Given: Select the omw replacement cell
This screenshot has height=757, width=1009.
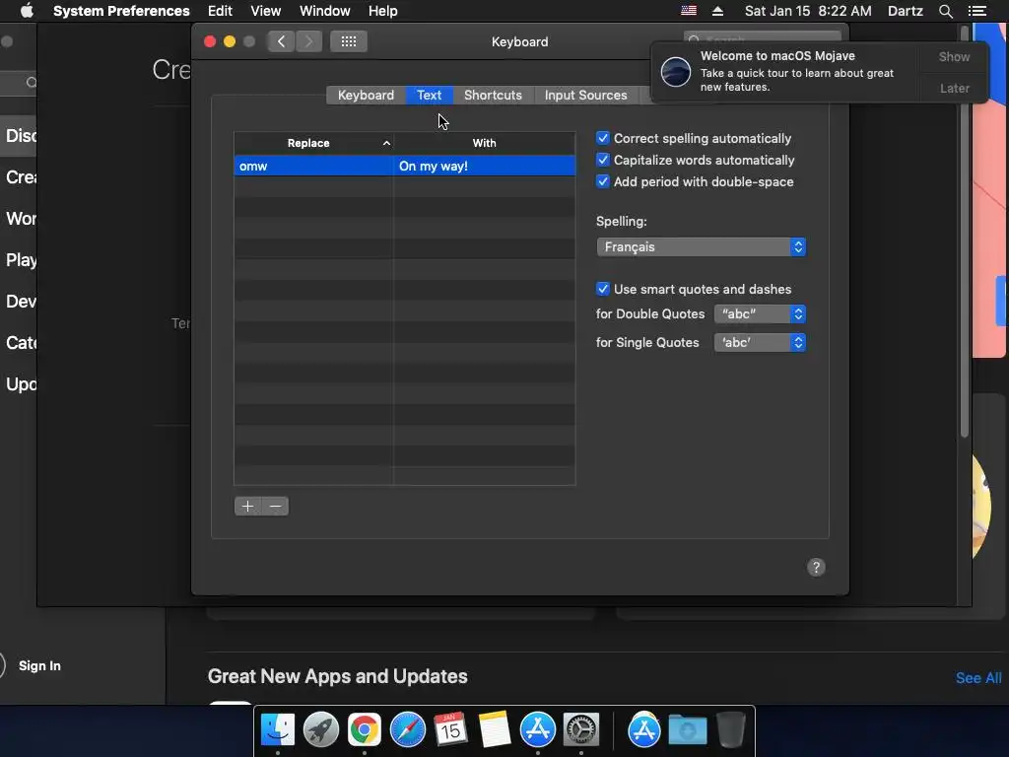Looking at the screenshot, I should coord(313,166).
